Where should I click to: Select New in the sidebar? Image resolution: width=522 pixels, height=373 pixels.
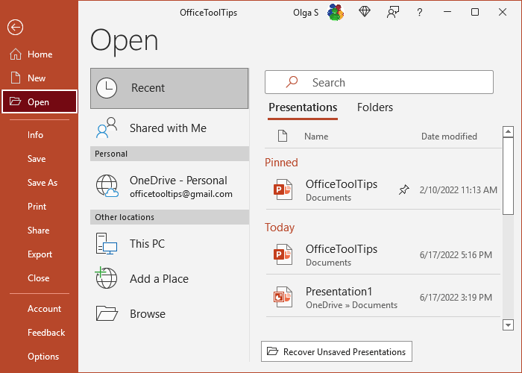click(x=40, y=78)
